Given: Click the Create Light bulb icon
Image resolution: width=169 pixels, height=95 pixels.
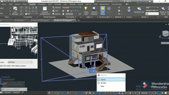Looking at the screenshot, I should [86, 8].
